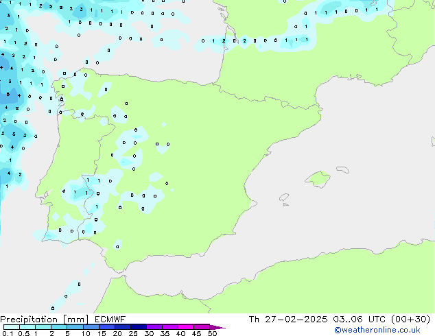Select the 5 to 10 mm legend swatch

click(75, 327)
